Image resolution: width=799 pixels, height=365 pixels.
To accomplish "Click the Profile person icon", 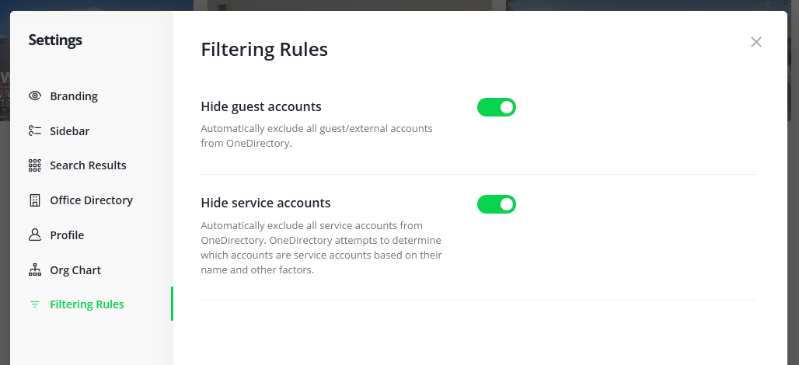I will pos(34,235).
